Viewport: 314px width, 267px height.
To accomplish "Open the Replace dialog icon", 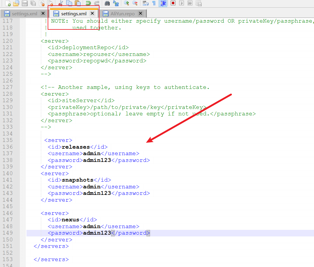I will 116,3.
